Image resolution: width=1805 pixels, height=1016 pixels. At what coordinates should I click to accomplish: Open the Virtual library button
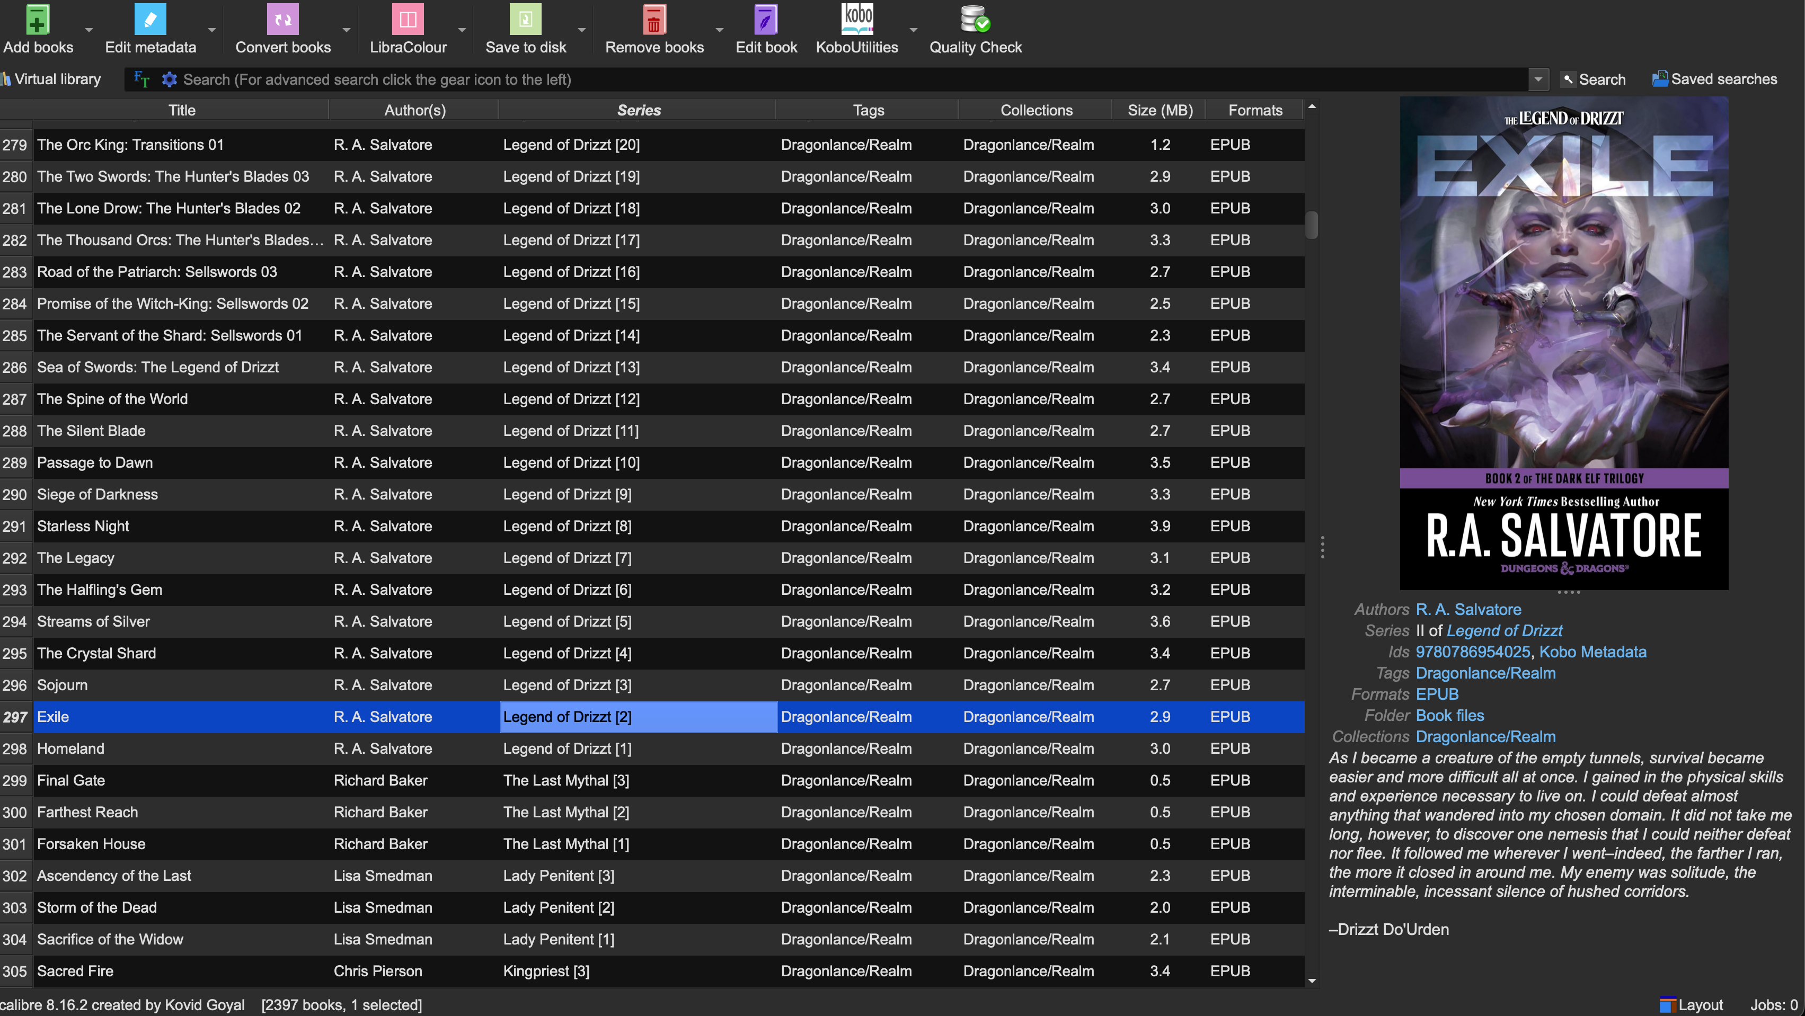(52, 79)
